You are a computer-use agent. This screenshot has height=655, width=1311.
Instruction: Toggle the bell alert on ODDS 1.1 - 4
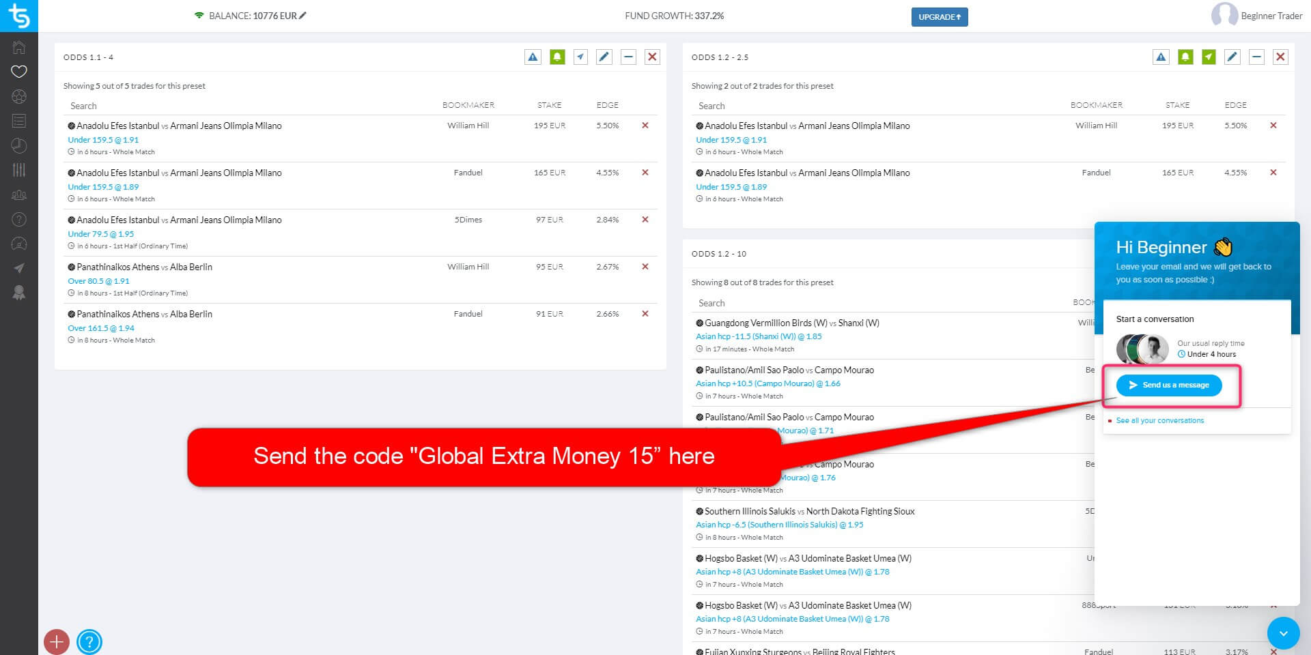557,57
